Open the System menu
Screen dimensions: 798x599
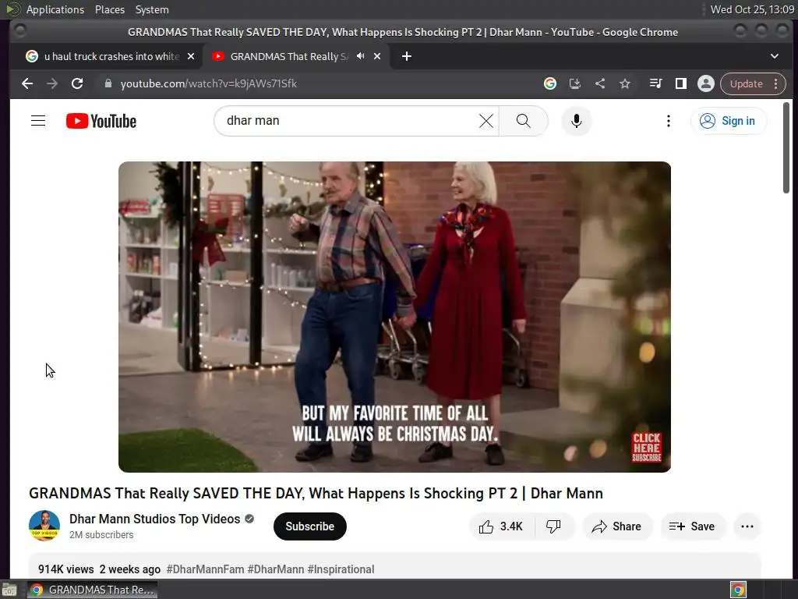152,9
